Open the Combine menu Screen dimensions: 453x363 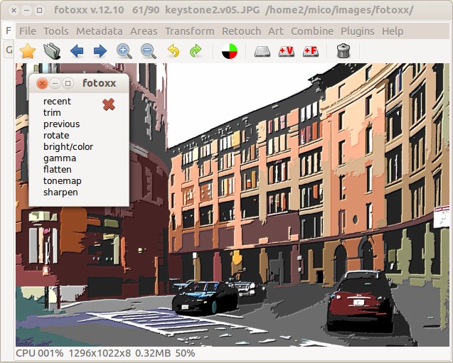[x=312, y=31]
